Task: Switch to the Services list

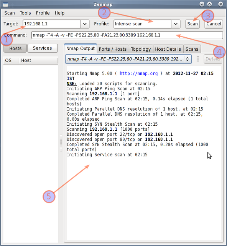Action: pyautogui.click(x=43, y=48)
